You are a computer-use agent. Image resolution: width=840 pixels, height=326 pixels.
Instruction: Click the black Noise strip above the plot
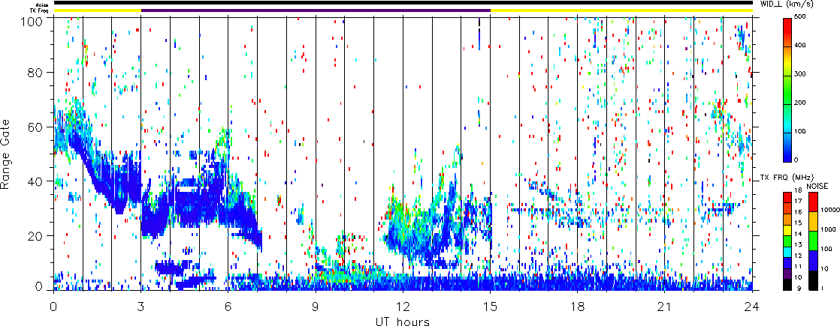(x=403, y=3)
